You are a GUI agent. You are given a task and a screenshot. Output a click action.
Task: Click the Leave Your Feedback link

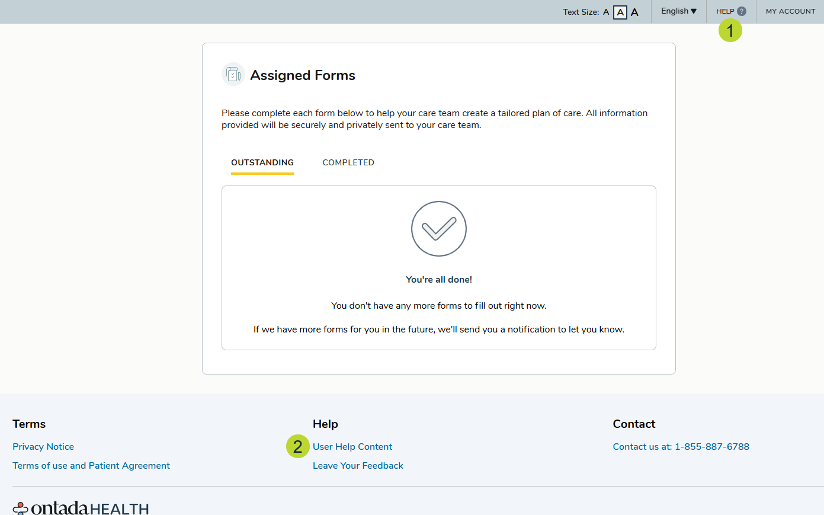tap(358, 466)
